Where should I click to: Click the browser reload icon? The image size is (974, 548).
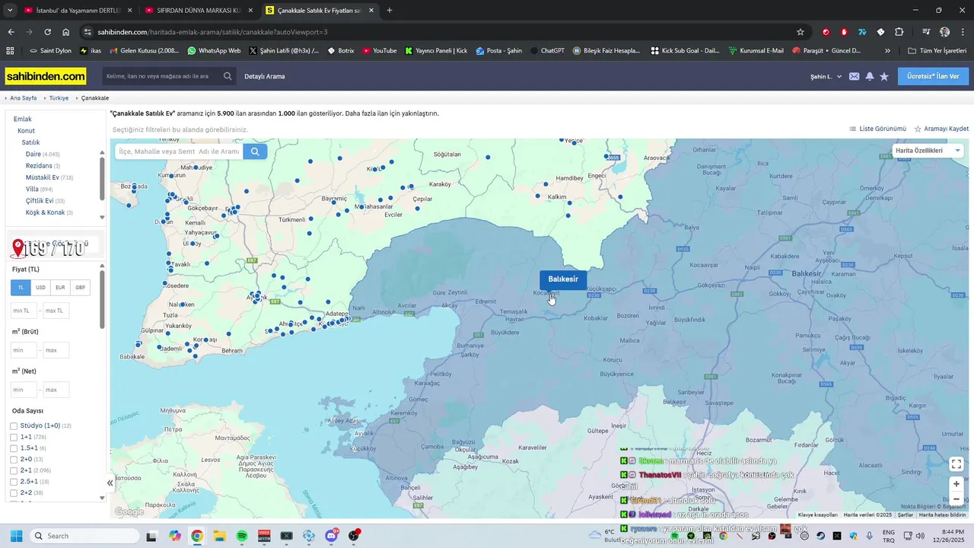(x=47, y=32)
